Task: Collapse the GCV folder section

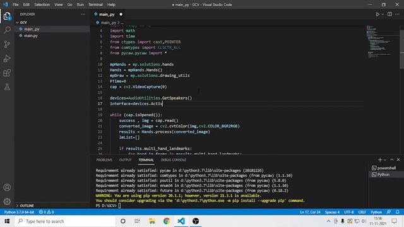Action: [23, 23]
